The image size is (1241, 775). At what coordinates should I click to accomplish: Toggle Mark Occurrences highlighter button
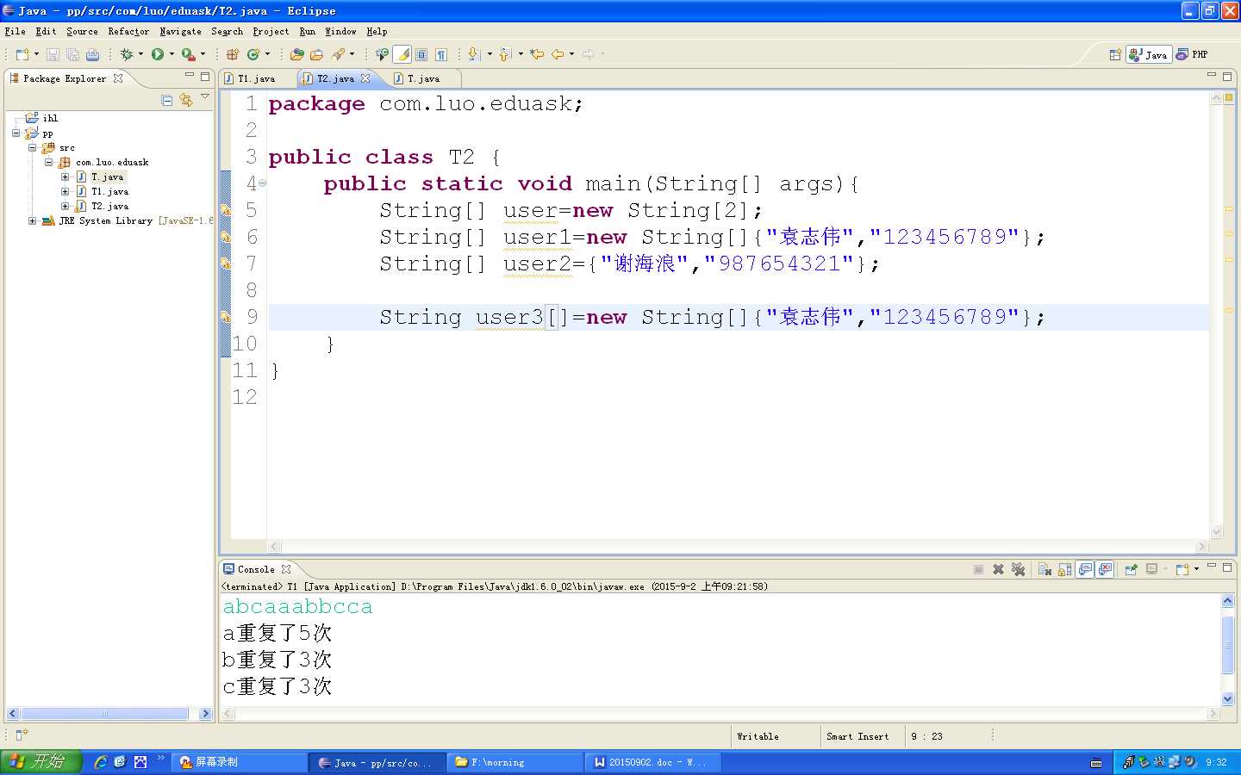(402, 54)
